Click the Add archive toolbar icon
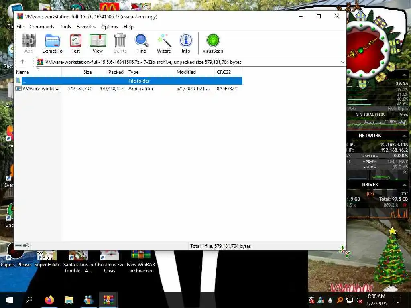This screenshot has height=308, width=411. point(29,43)
